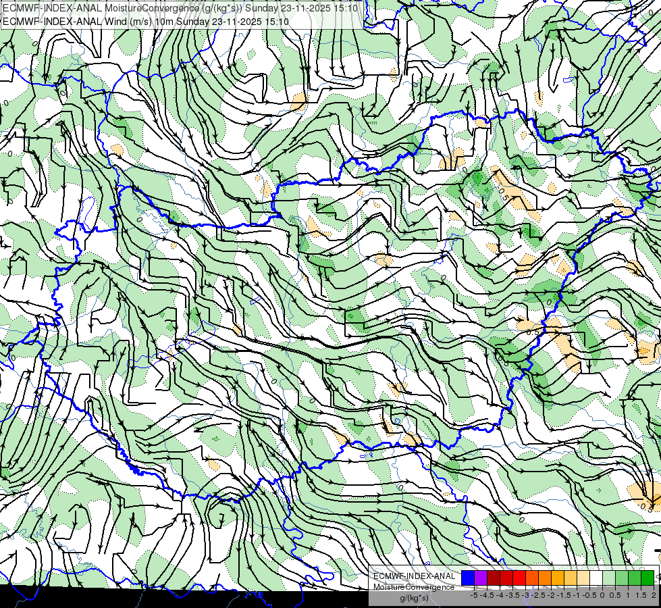This screenshot has width=661, height=608.
Task: Click the pale cream legend swatch
Action: (x=583, y=578)
